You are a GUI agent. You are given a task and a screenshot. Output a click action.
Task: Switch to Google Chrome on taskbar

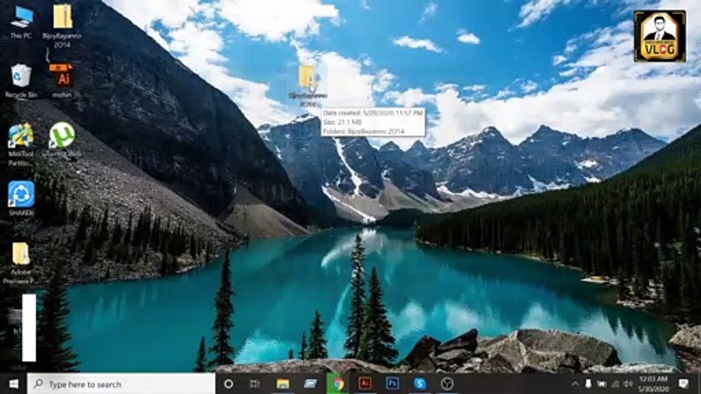[x=338, y=384]
